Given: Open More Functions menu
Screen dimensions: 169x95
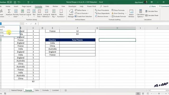Looking at the screenshot, I should [x=61, y=13].
